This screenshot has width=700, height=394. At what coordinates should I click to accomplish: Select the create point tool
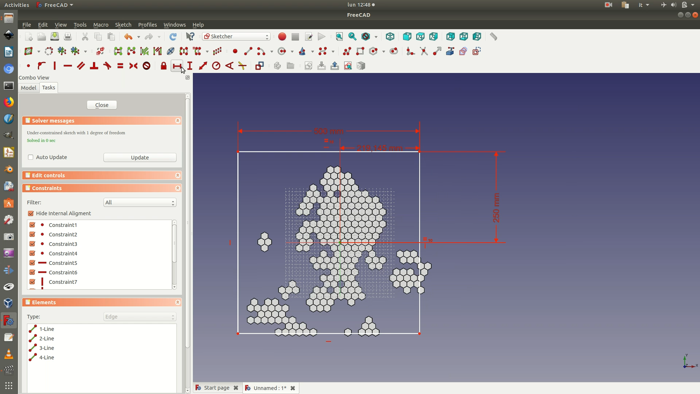pyautogui.click(x=235, y=51)
